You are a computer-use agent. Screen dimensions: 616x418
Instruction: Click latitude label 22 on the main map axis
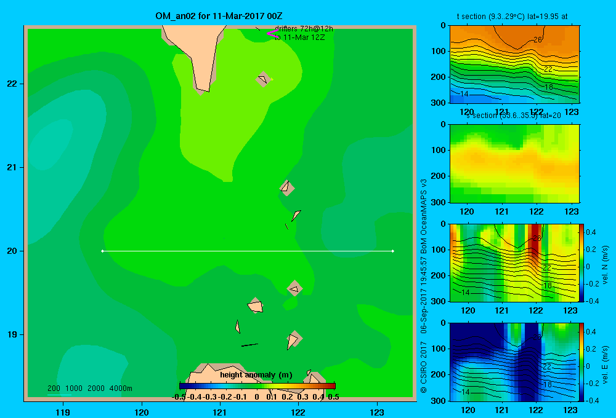(12, 84)
